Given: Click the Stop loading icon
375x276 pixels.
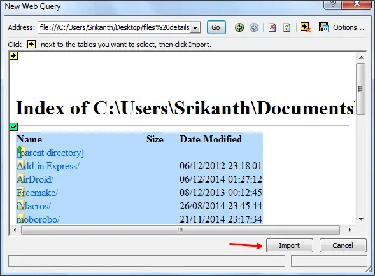Looking at the screenshot, I should tap(272, 27).
